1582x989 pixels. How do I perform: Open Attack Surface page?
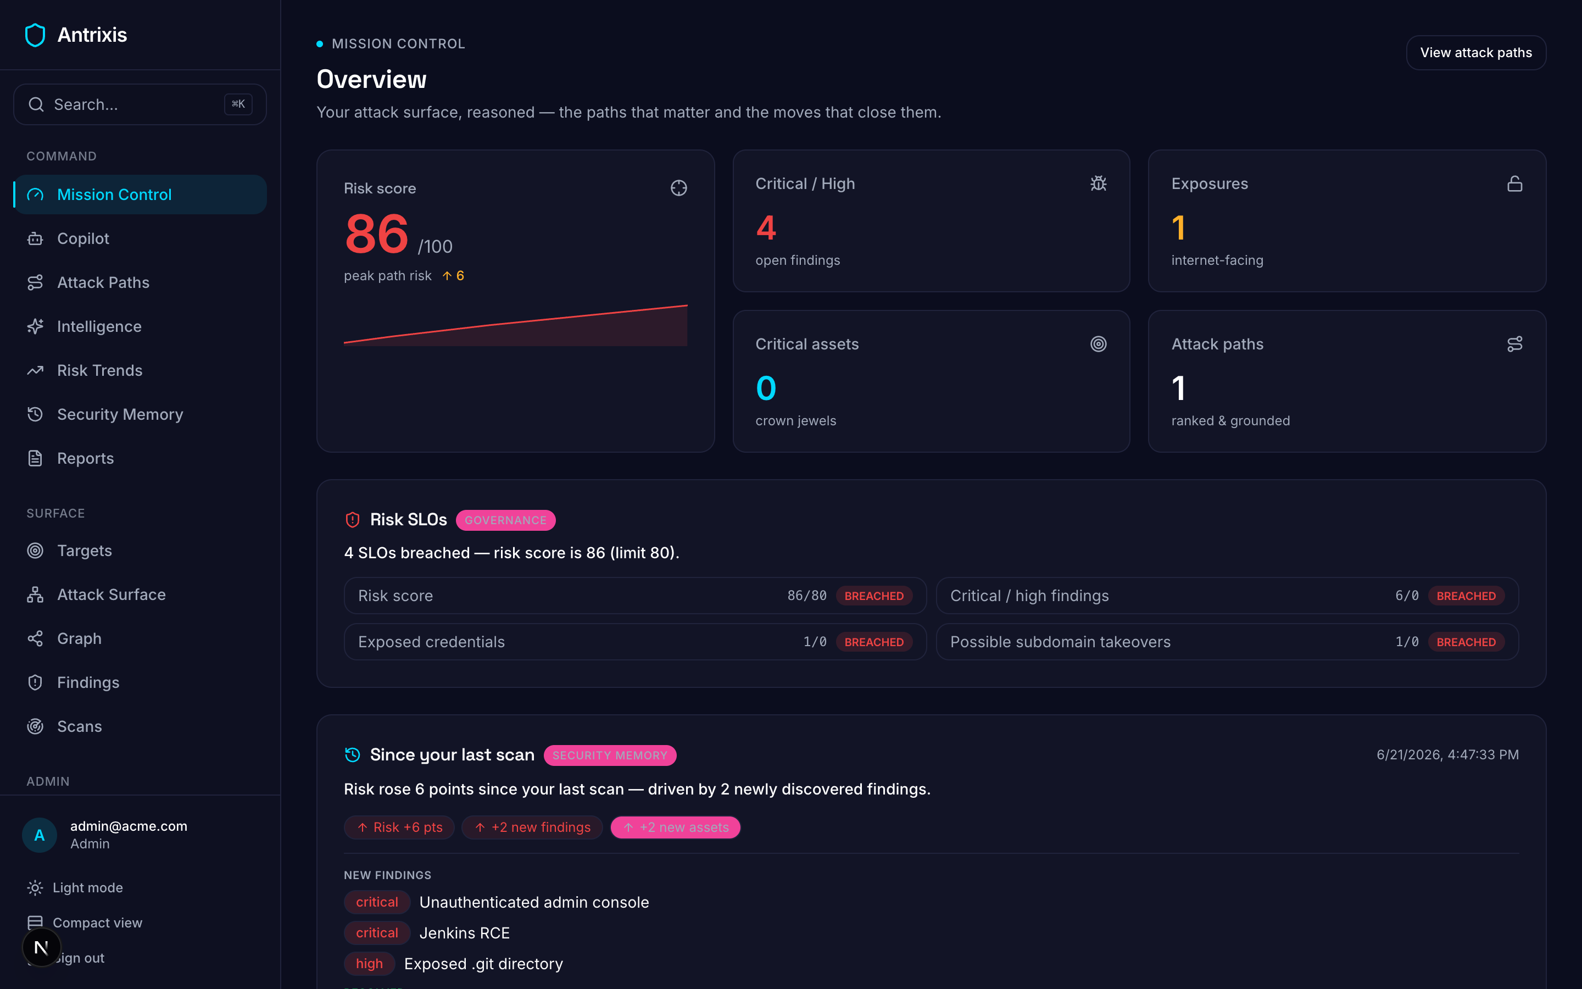pos(141,594)
